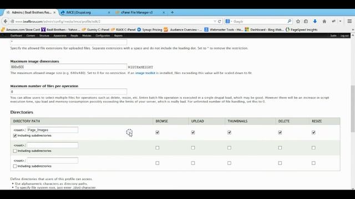Open the Amazon.com Store Card bookmark
Screen dimensions: 355x199
tap(21, 29)
